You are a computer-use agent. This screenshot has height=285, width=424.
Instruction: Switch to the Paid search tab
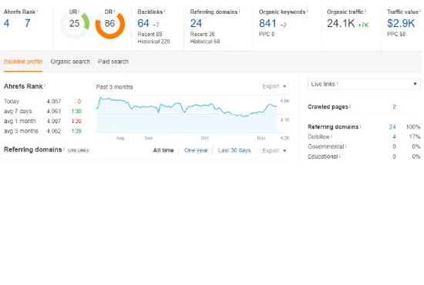click(x=113, y=62)
